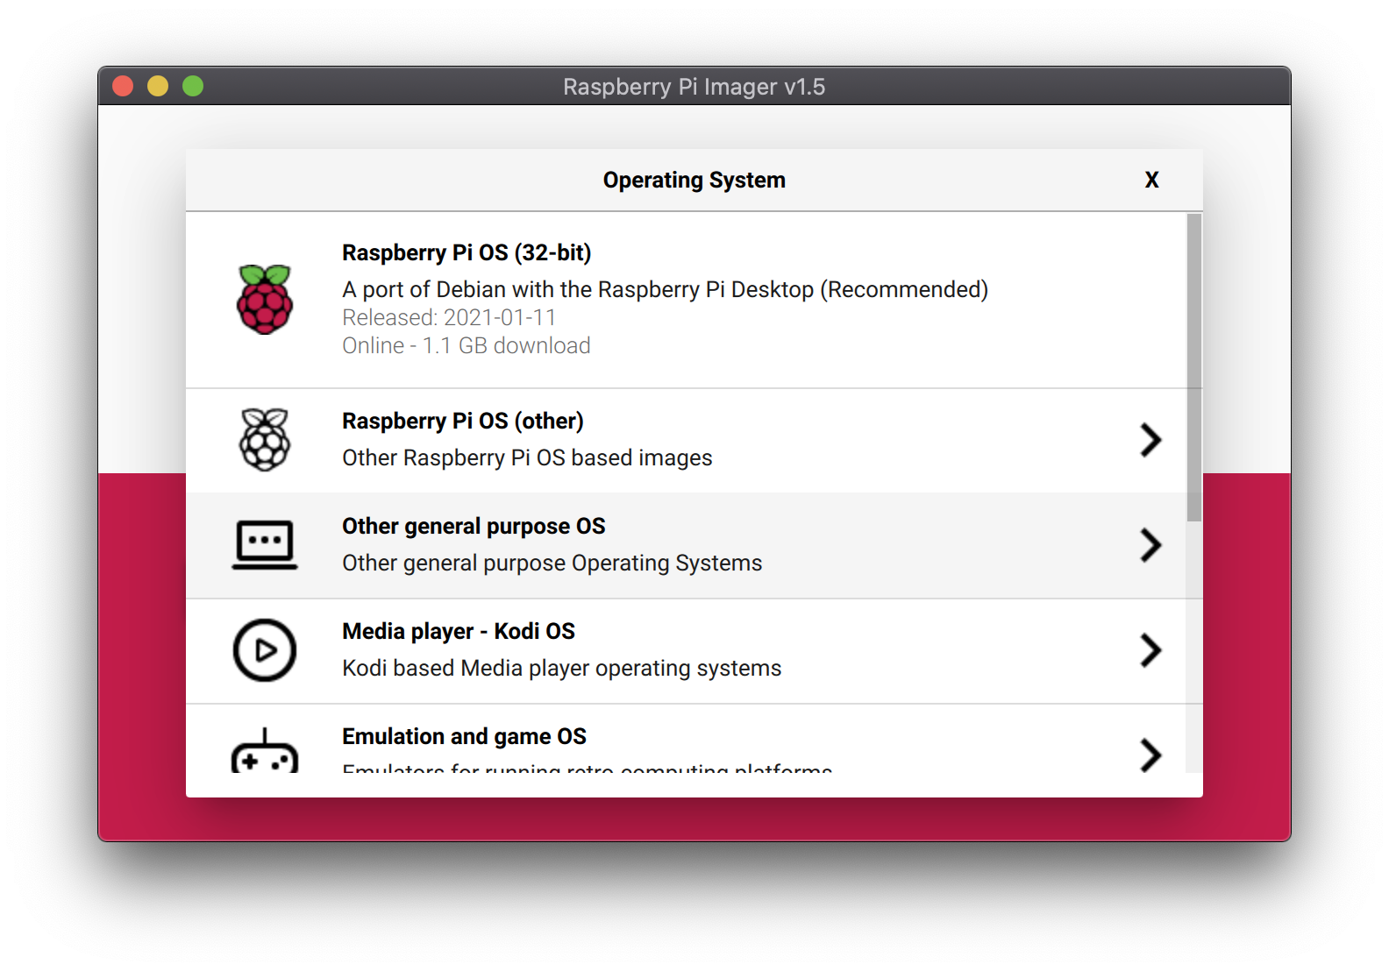
Task: Click the 'Online - 1.1 GB download' text
Action: coord(467,345)
